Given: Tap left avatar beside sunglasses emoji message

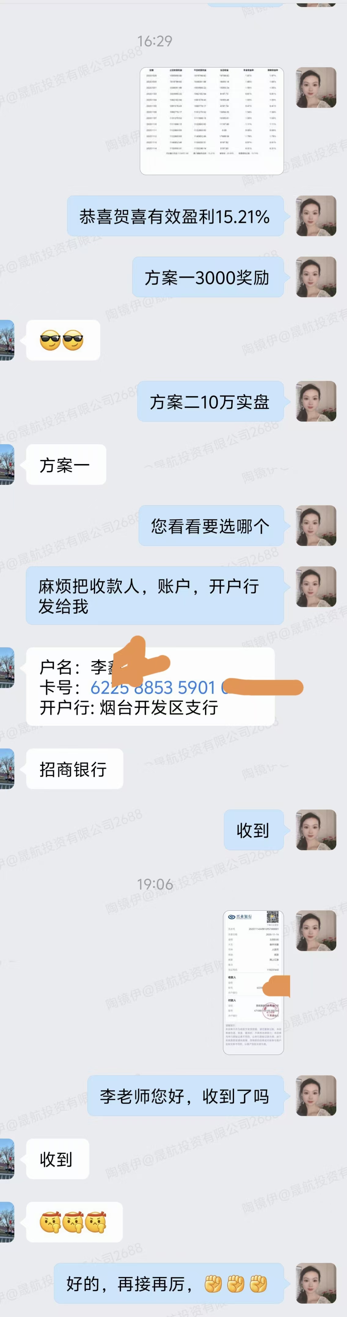Looking at the screenshot, I should (7, 340).
